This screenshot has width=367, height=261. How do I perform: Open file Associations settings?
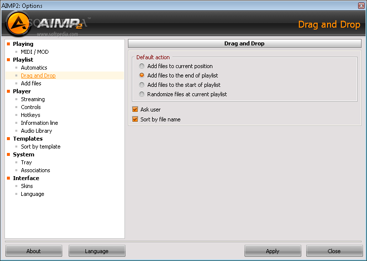(36, 170)
